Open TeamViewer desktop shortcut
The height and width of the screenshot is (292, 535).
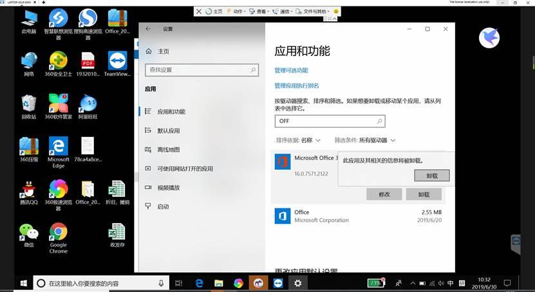pos(117,64)
